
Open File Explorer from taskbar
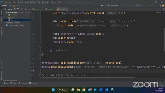(78, 90)
